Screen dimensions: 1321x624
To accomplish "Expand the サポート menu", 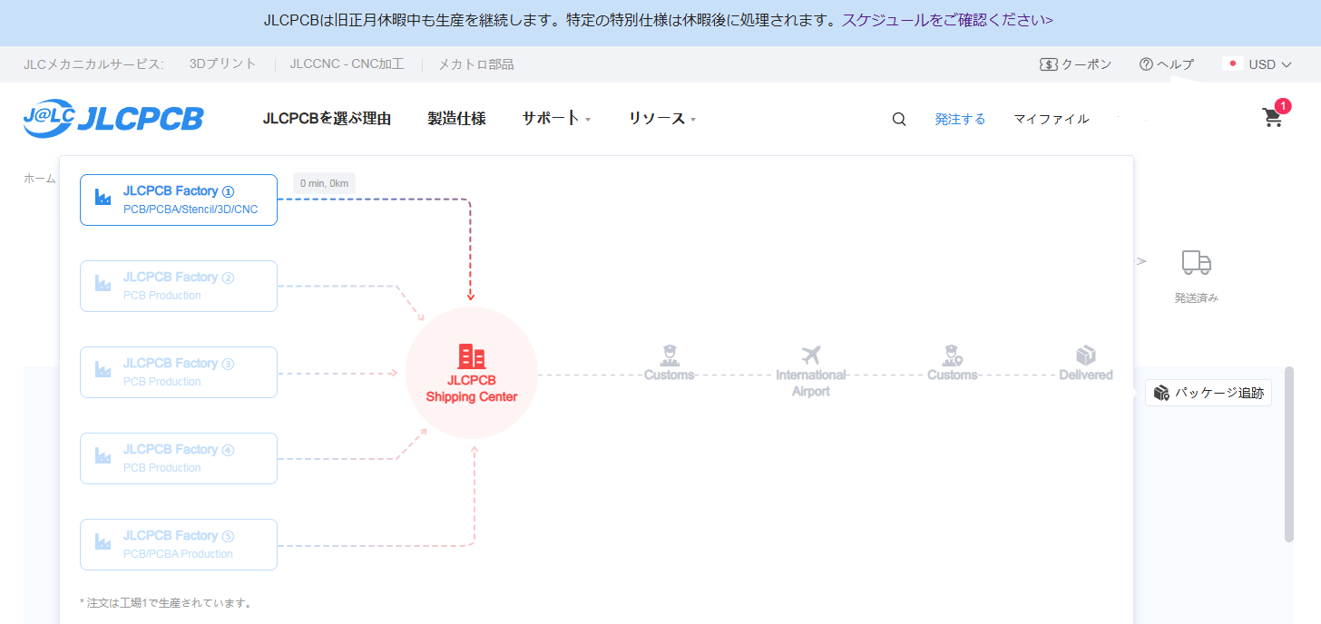I will (556, 119).
